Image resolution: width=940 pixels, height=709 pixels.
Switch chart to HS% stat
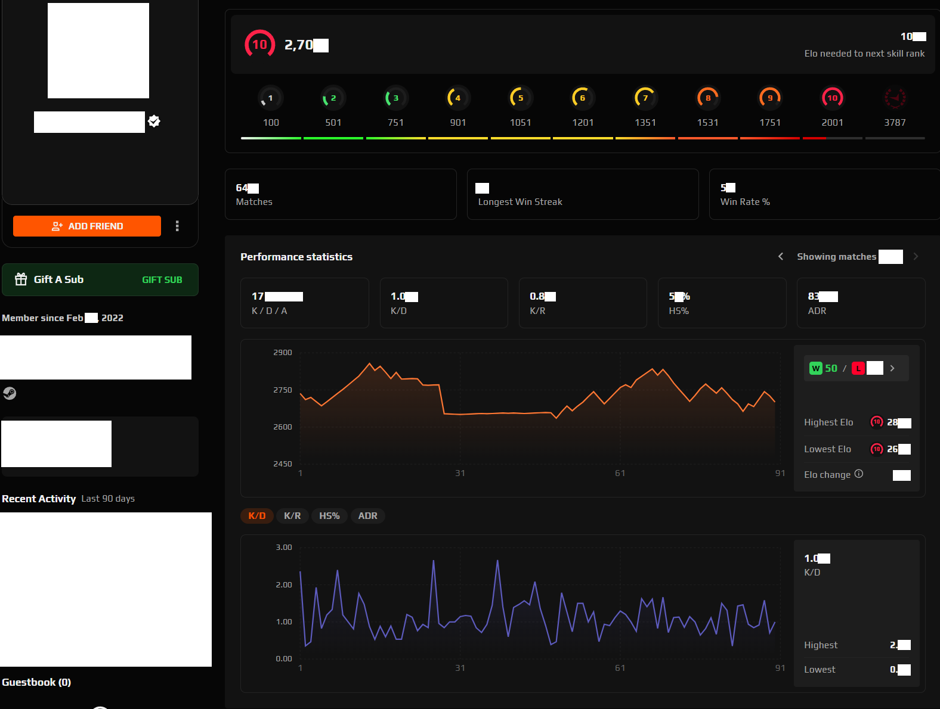point(329,516)
